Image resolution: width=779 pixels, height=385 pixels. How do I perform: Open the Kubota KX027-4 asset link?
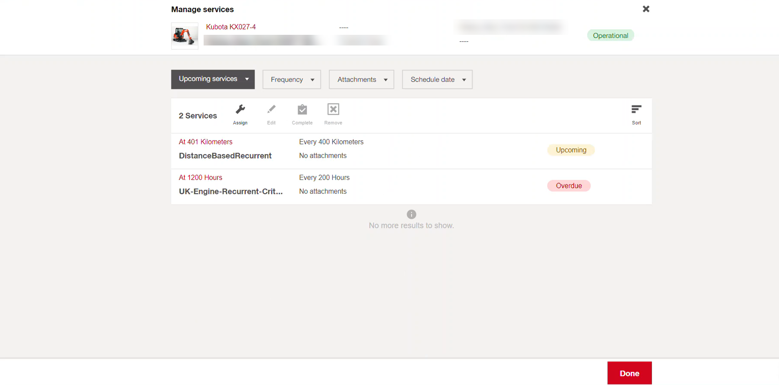click(231, 27)
